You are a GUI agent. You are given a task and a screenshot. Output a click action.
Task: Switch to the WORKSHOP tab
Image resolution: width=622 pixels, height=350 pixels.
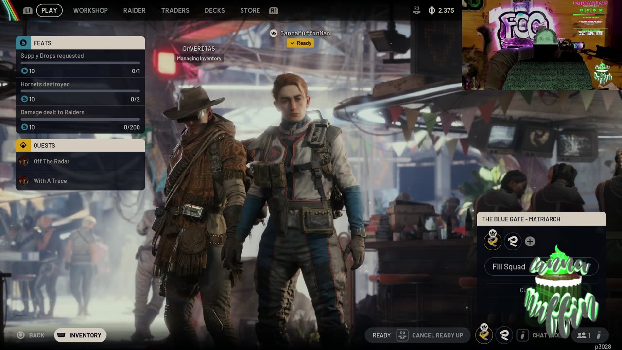click(x=90, y=10)
